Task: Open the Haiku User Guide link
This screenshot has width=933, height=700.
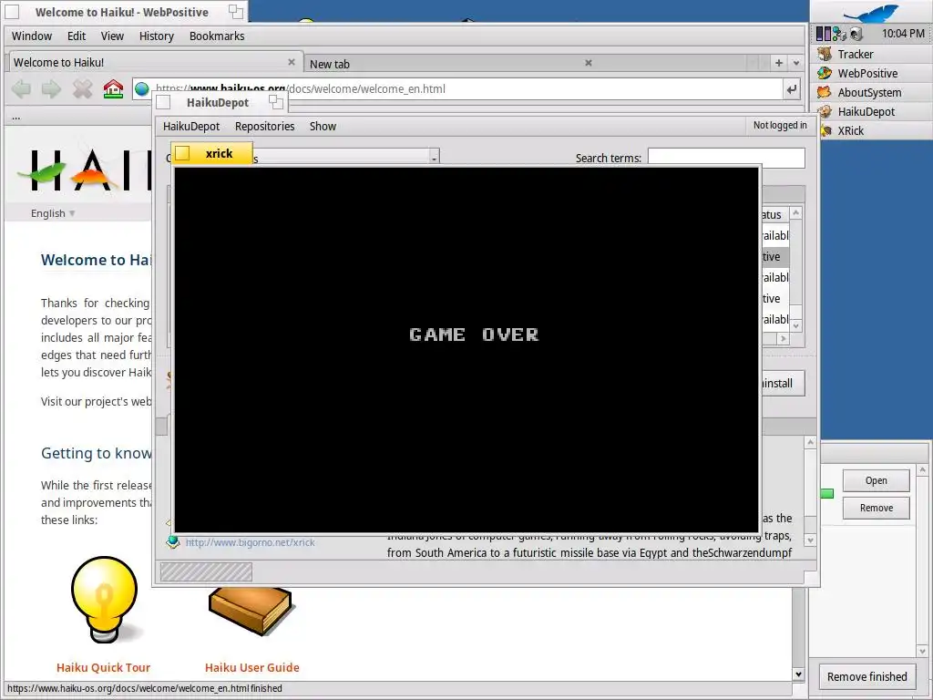Action: (251, 667)
